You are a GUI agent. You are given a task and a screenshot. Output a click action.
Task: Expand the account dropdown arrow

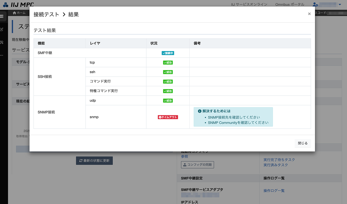[x=340, y=5]
